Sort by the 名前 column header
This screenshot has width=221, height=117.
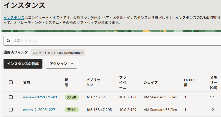click(26, 82)
